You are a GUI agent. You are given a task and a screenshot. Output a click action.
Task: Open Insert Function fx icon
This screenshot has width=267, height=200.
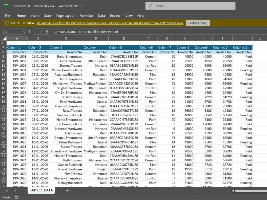(47, 32)
